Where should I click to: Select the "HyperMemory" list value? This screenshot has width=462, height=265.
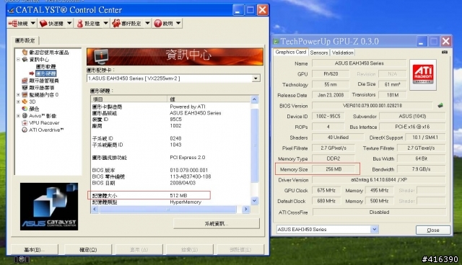186,202
